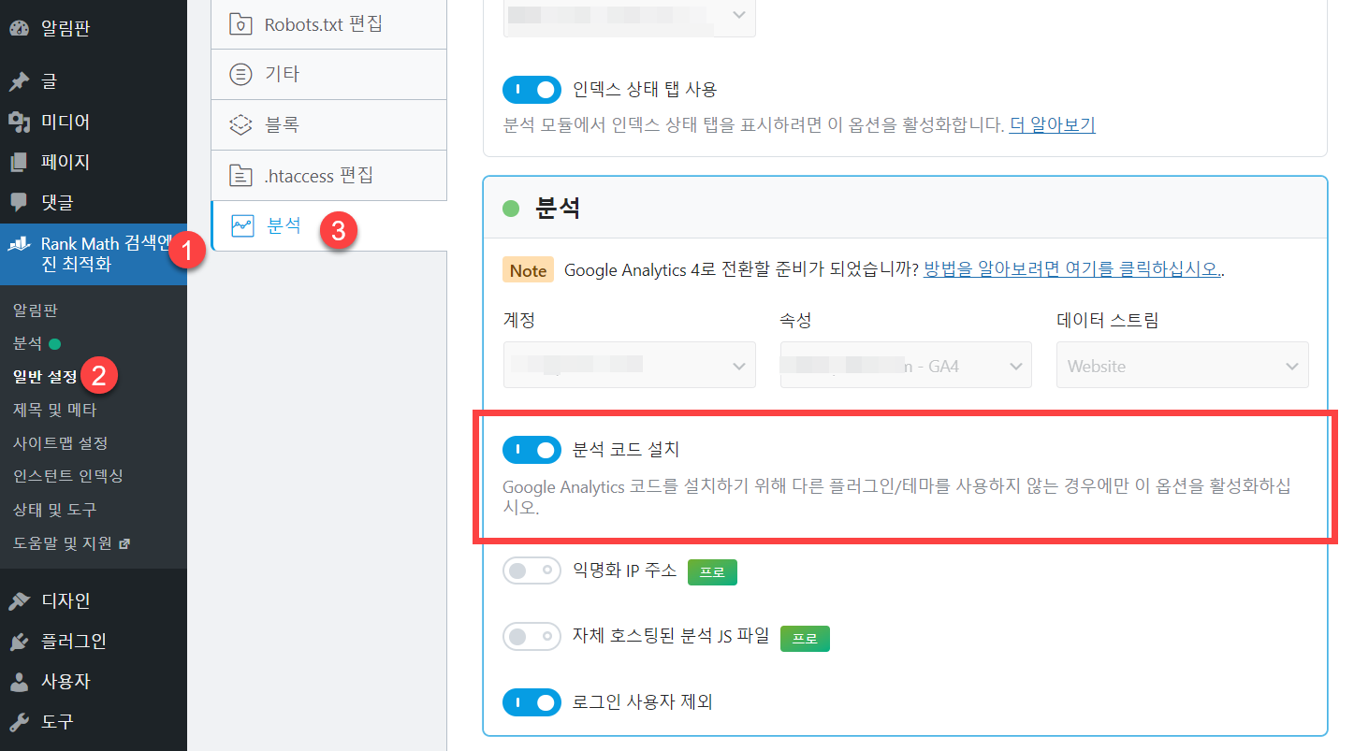Click the external link icon beside 도움말 및 지원

click(x=124, y=543)
